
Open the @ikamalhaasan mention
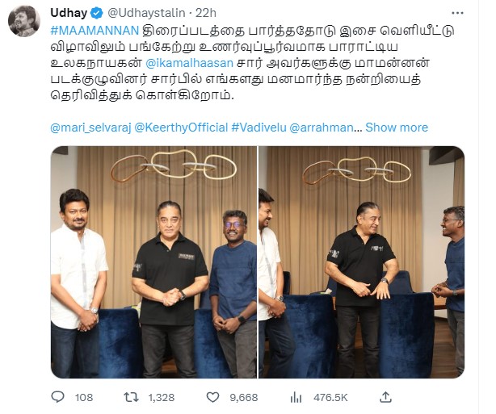point(190,63)
